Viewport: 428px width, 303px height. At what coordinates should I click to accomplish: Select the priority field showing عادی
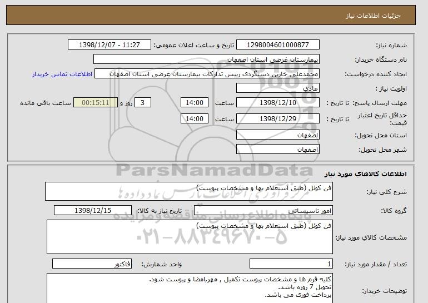(278, 88)
